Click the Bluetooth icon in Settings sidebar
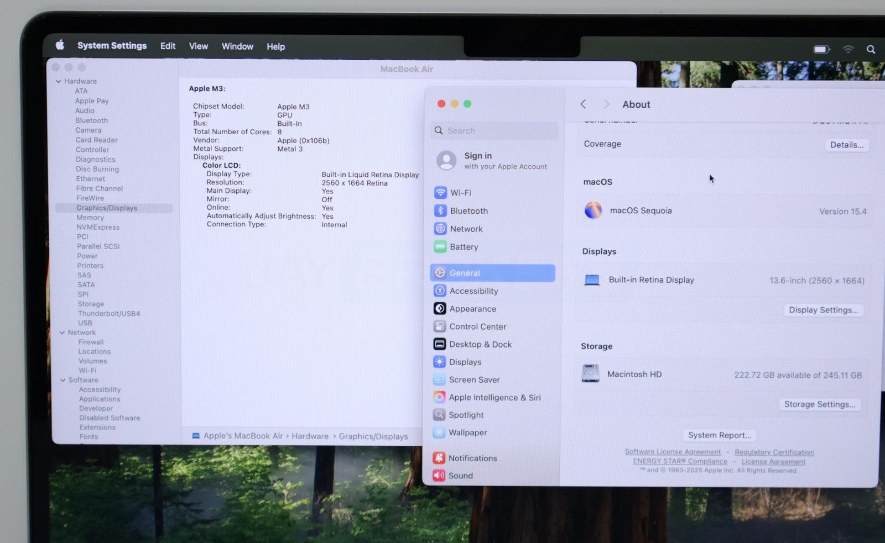885x543 pixels. [440, 210]
